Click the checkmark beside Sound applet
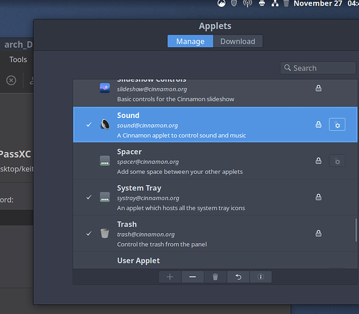 (x=89, y=124)
